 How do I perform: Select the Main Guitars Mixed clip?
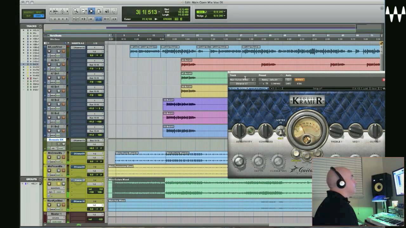point(210,188)
